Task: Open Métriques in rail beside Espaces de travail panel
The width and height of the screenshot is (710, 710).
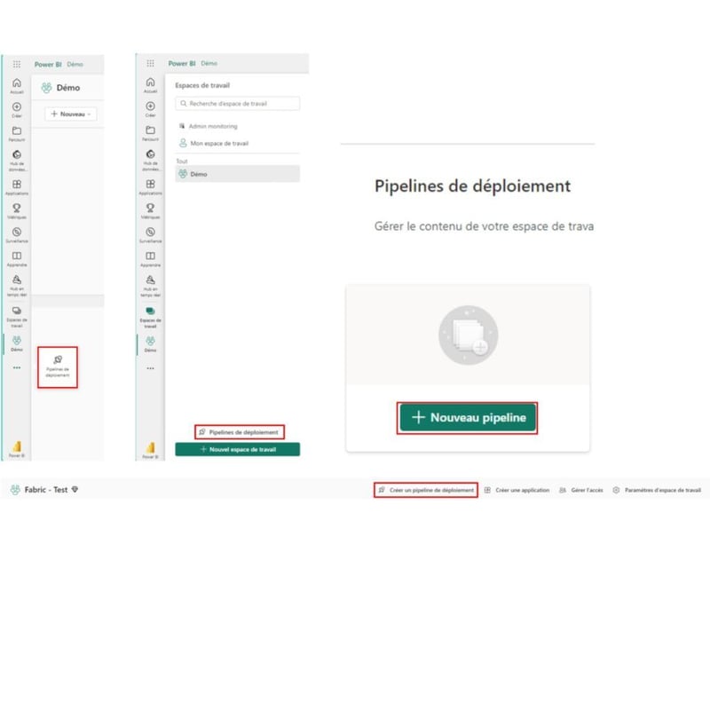Action: (x=150, y=210)
